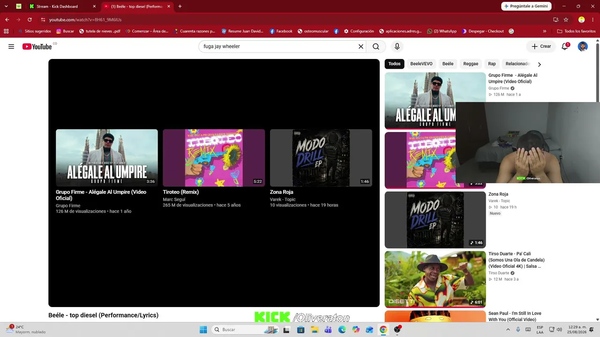Close the Stream - Kick Dashboard tab
Image resolution: width=600 pixels, height=337 pixels.
(94, 7)
